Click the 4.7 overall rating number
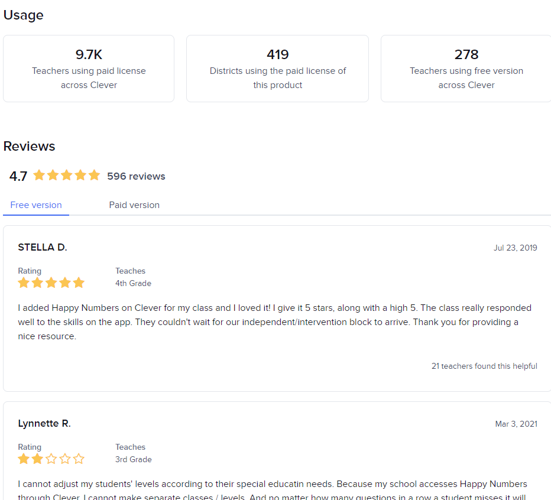Image resolution: width=551 pixels, height=500 pixels. 18,176
